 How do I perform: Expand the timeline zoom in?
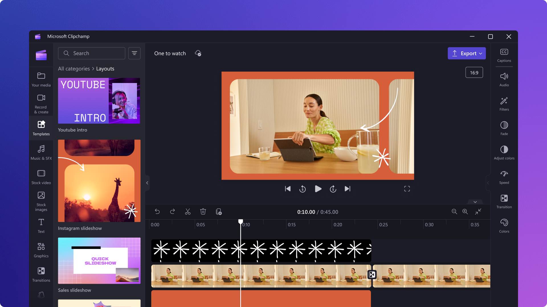(466, 212)
